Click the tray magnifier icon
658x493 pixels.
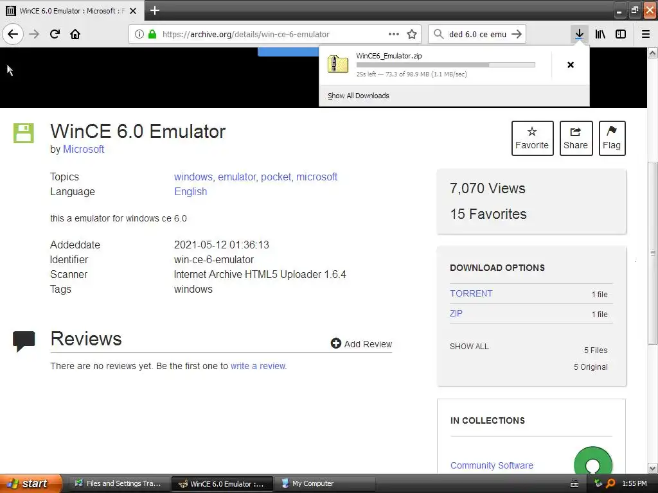(610, 483)
